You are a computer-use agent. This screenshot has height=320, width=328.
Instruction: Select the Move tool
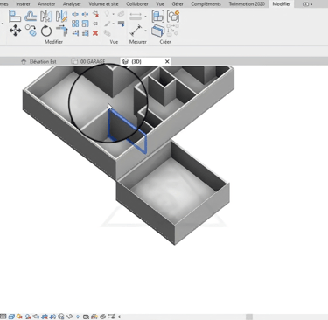[x=15, y=31]
